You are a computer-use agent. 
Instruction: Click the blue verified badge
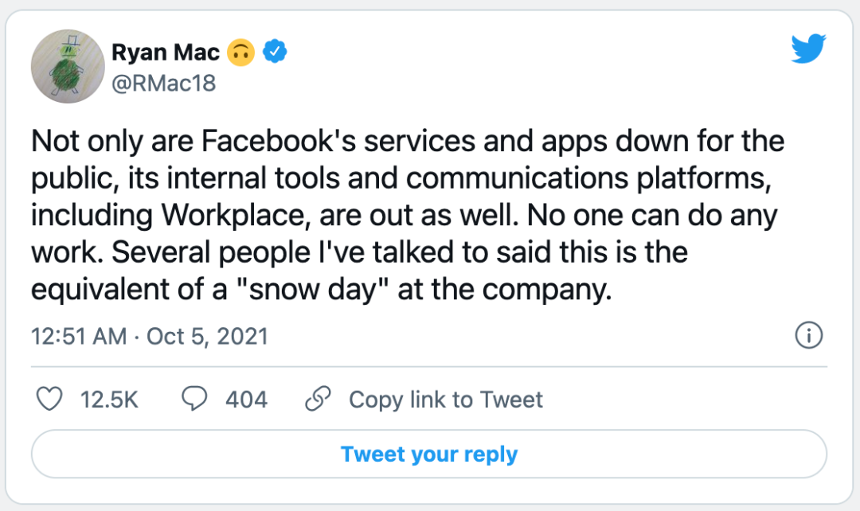[276, 53]
